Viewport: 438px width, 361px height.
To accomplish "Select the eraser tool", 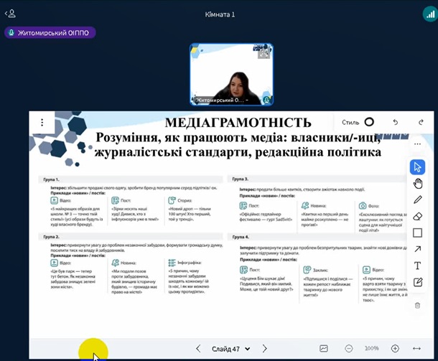I will (x=418, y=216).
